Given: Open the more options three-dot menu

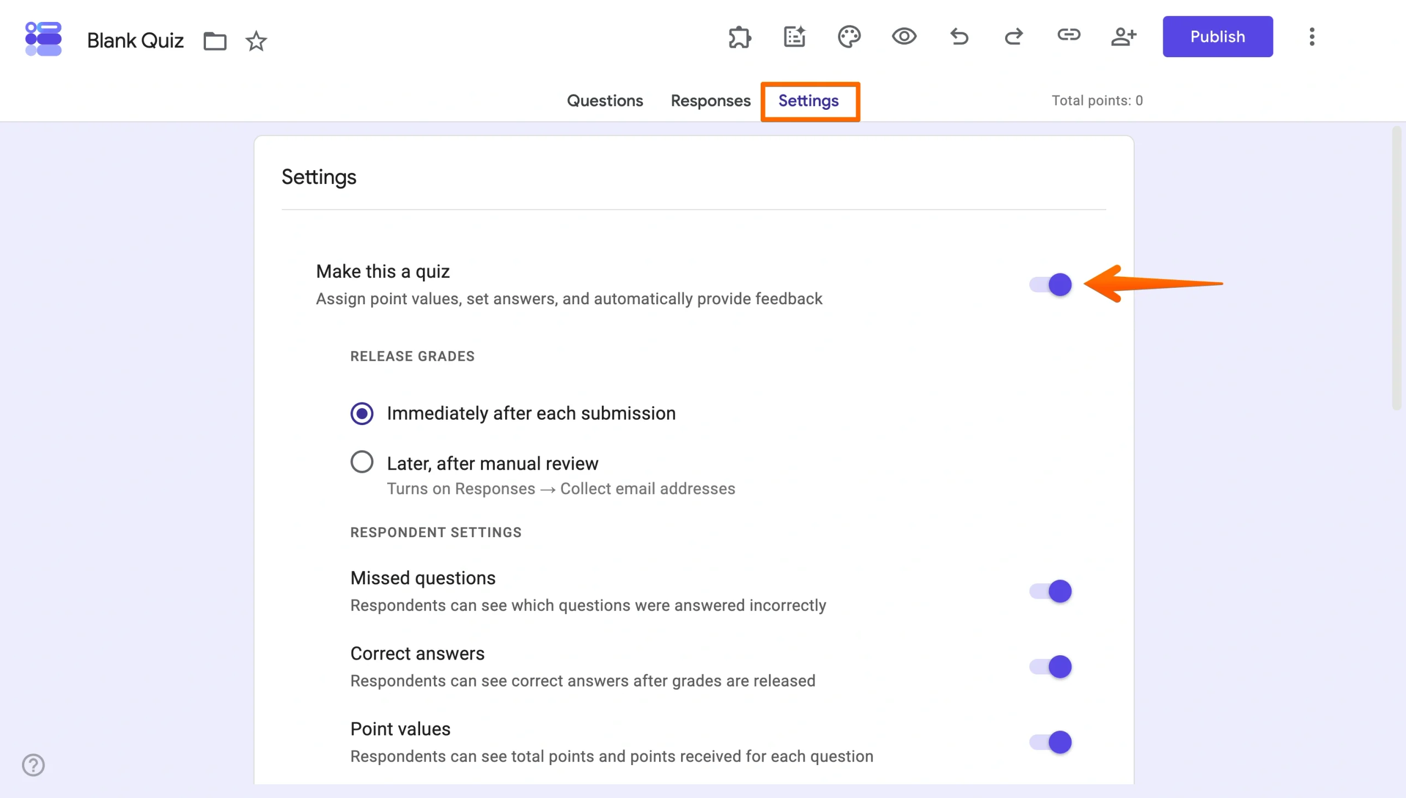Looking at the screenshot, I should click(1312, 37).
